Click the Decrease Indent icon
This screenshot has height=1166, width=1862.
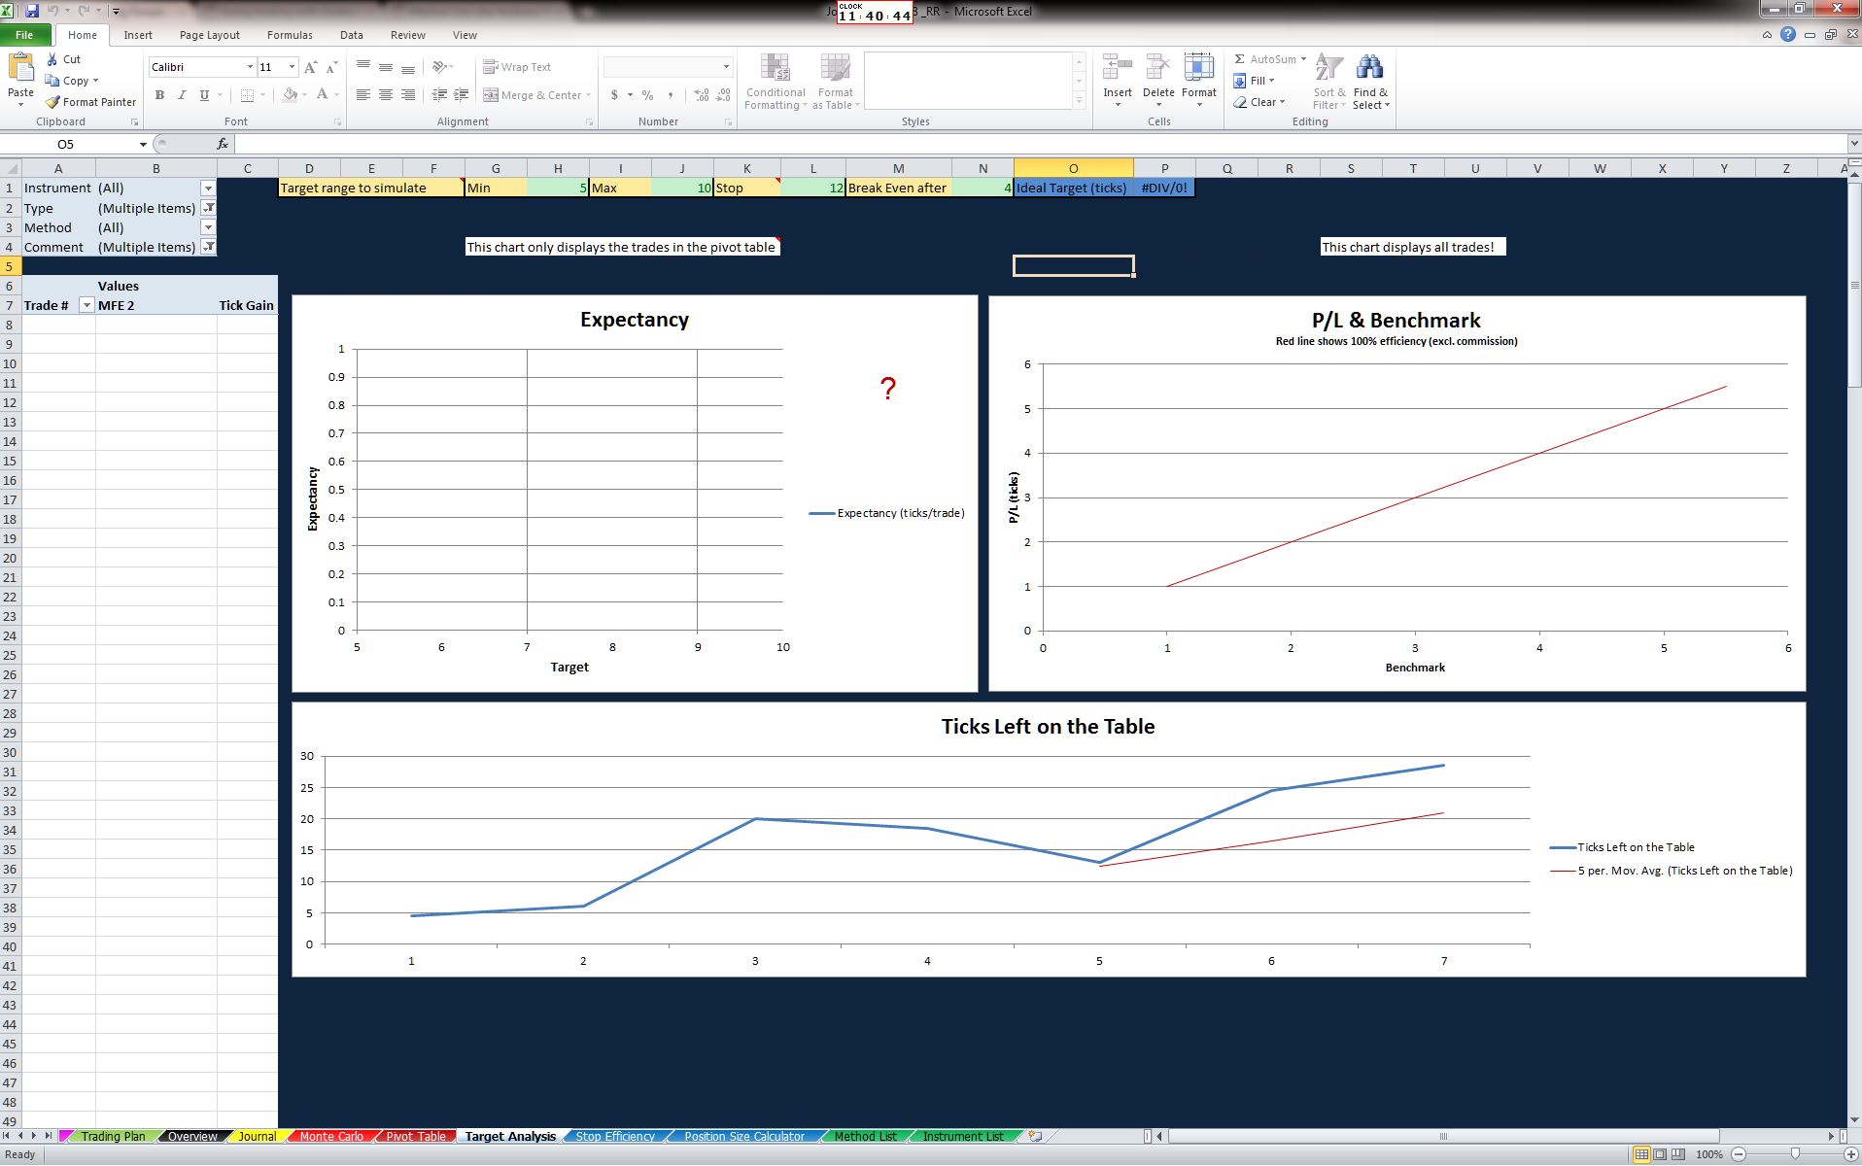(439, 95)
